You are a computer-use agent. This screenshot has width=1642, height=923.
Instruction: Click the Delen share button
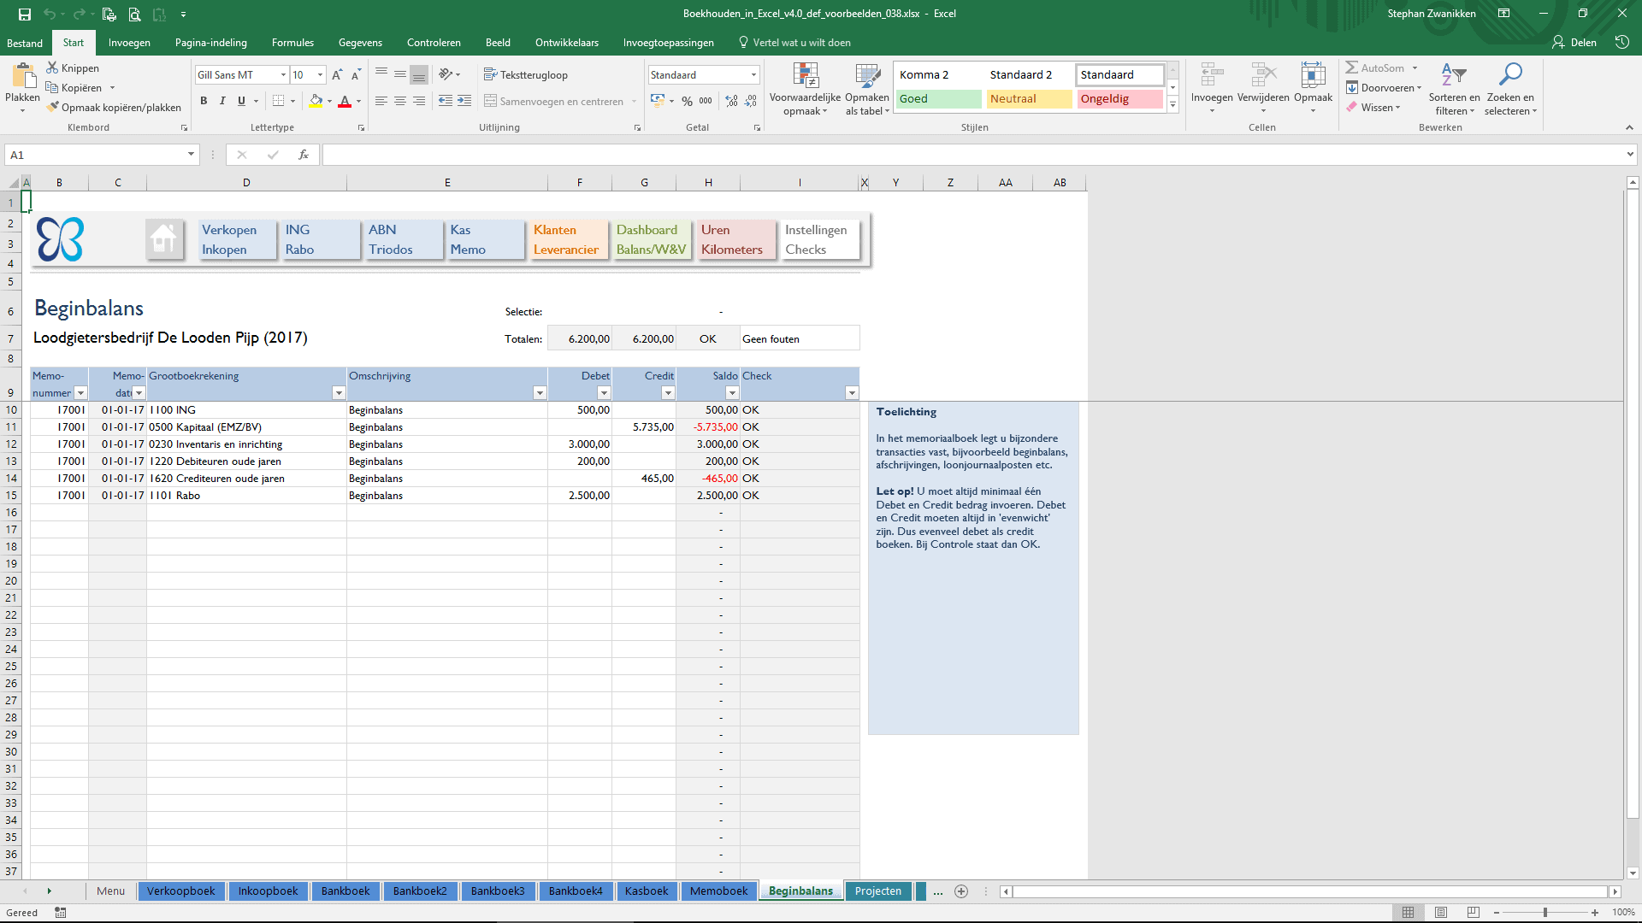coord(1574,42)
